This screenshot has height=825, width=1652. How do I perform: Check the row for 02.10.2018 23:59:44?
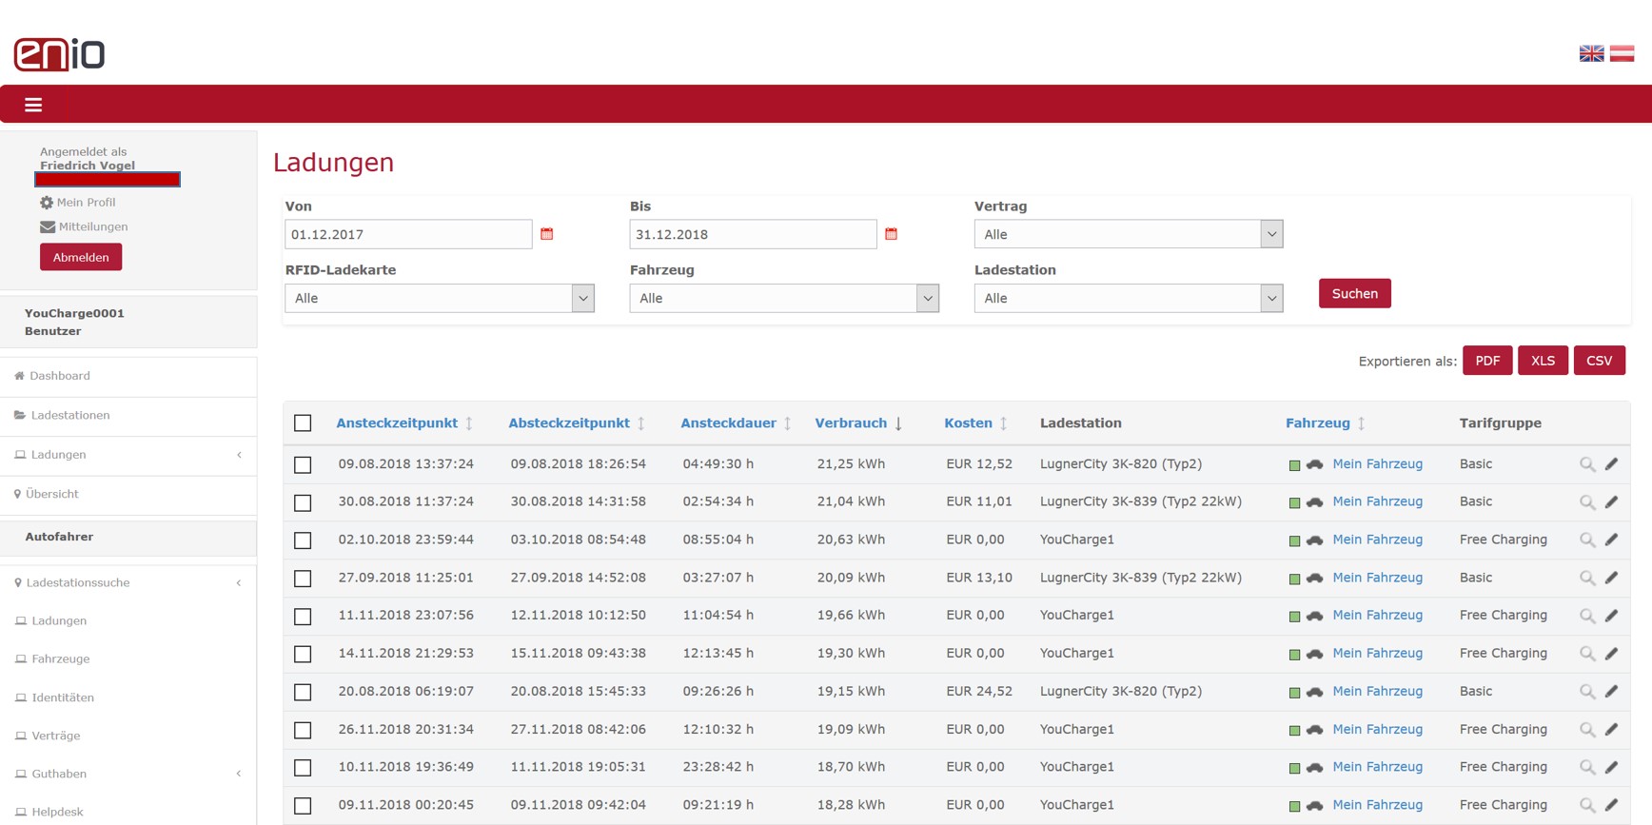tap(303, 540)
